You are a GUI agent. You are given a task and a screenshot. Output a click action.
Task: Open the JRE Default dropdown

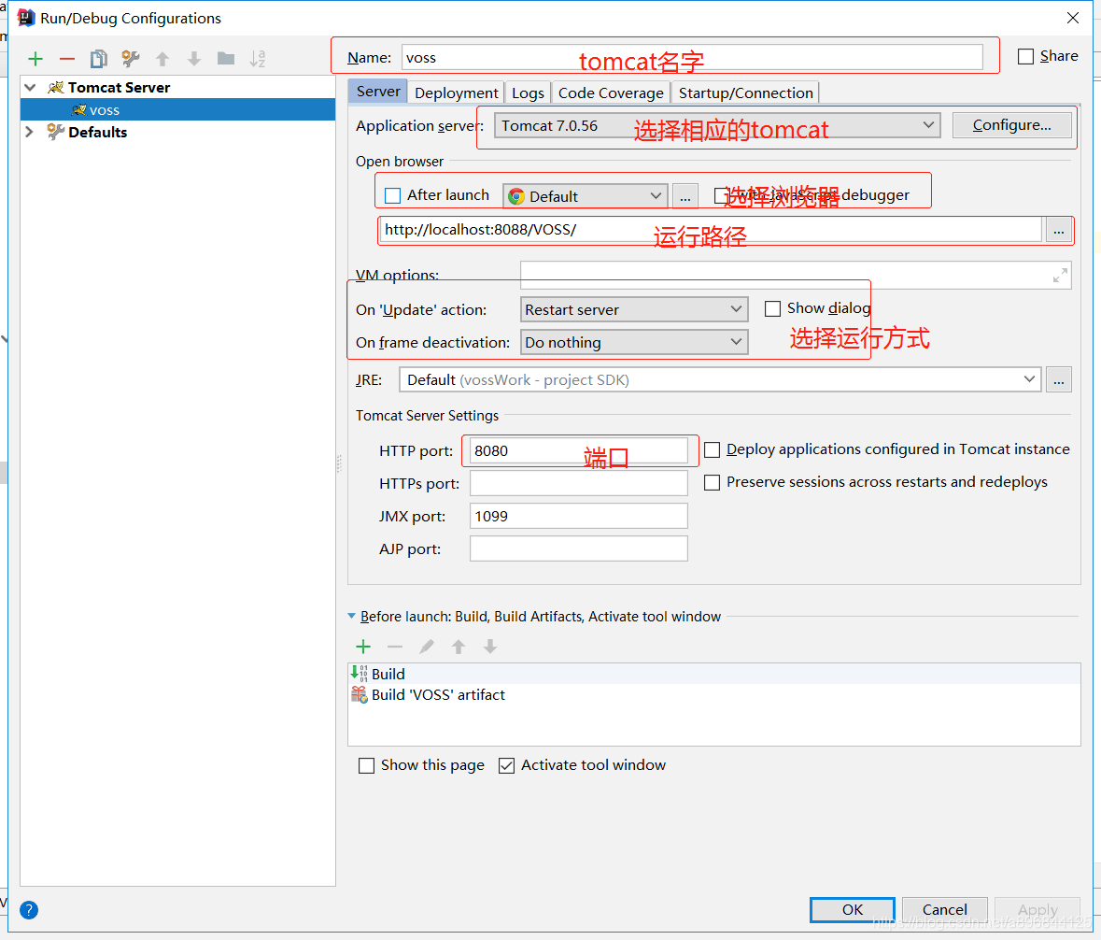(x=720, y=379)
